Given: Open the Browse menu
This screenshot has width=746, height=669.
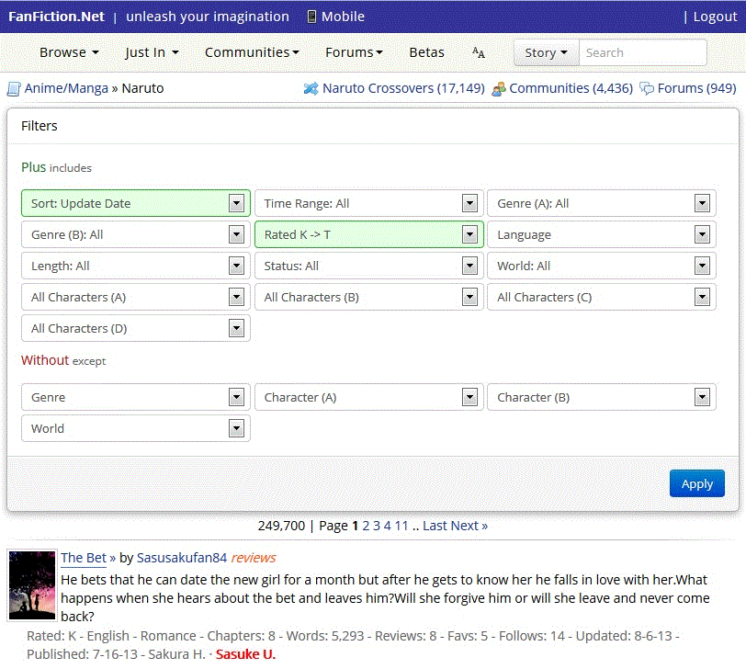Looking at the screenshot, I should click(69, 52).
